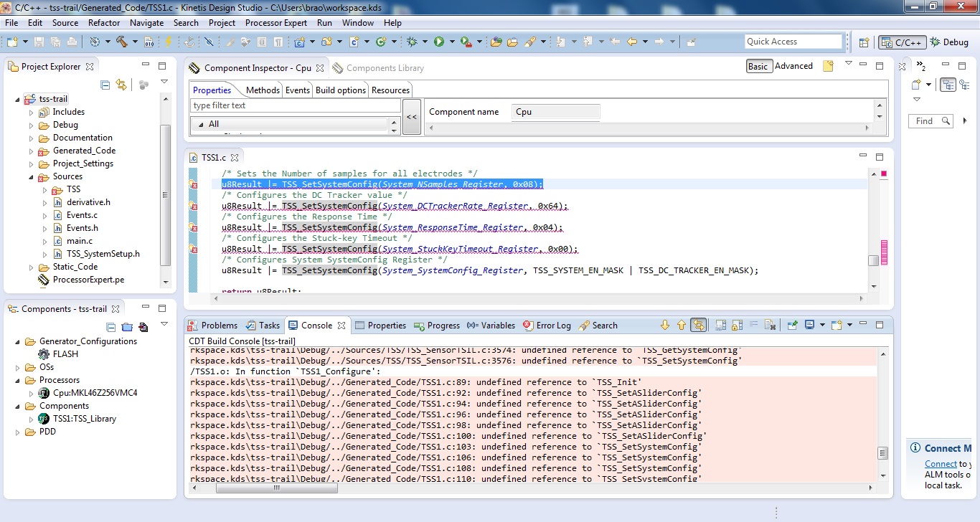Screen dimensions: 980x522
Task: Jump to next error with console down-arrow icon
Action: coord(666,324)
